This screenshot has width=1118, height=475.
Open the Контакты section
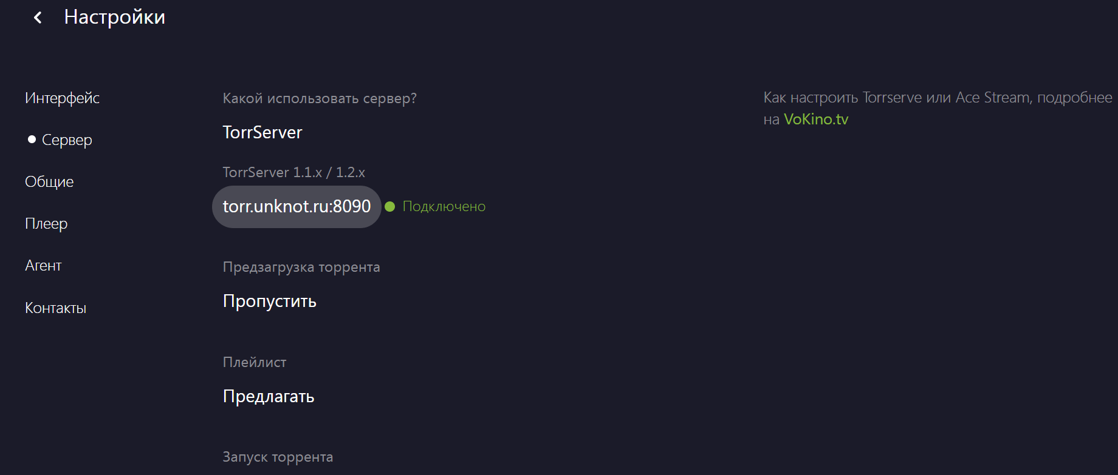coord(55,308)
